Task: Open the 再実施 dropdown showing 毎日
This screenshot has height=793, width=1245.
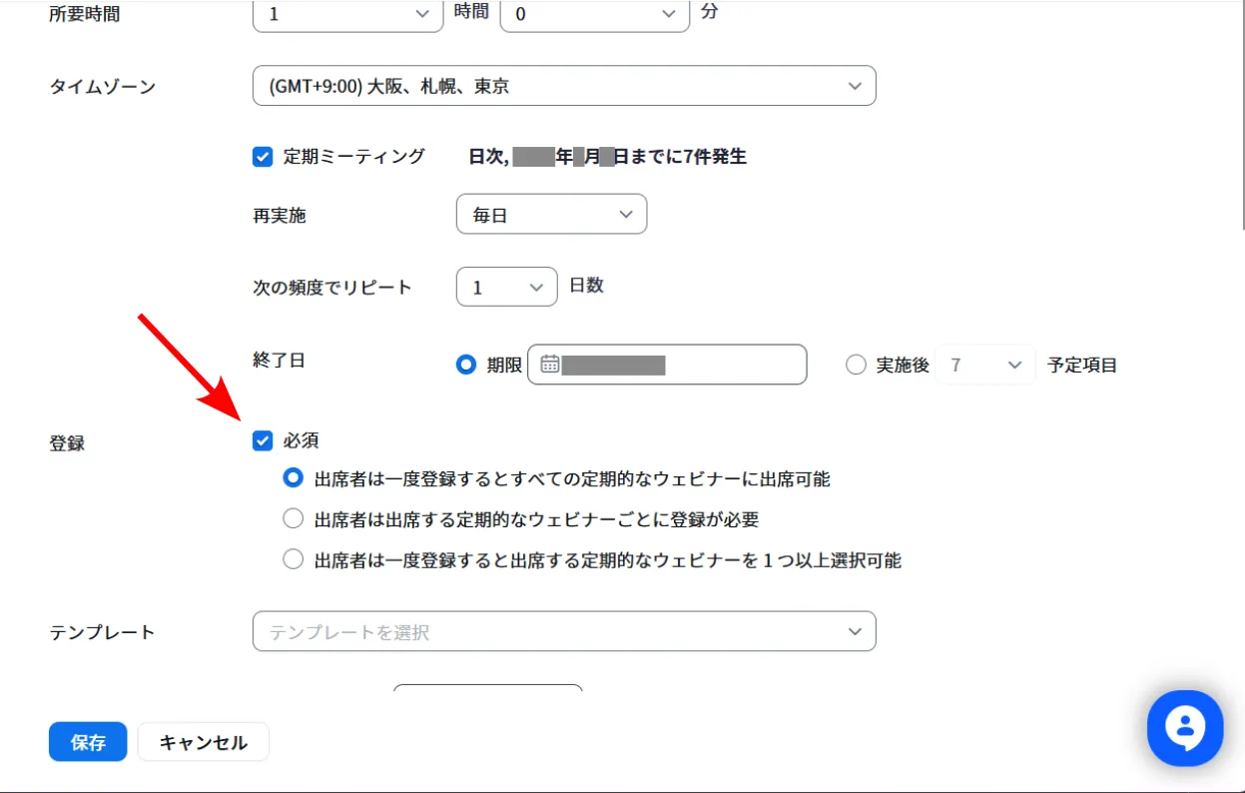Action: [x=551, y=215]
